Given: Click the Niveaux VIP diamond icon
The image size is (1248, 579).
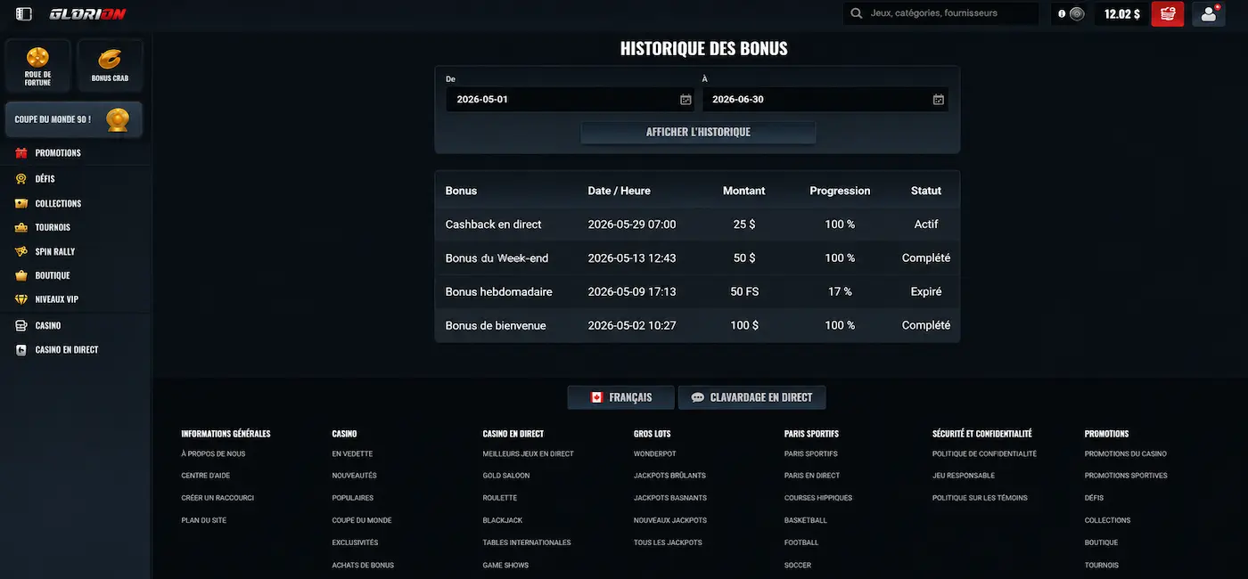Looking at the screenshot, I should point(21,300).
